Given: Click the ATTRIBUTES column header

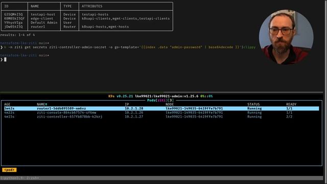Looking at the screenshot, I should 92,6.
